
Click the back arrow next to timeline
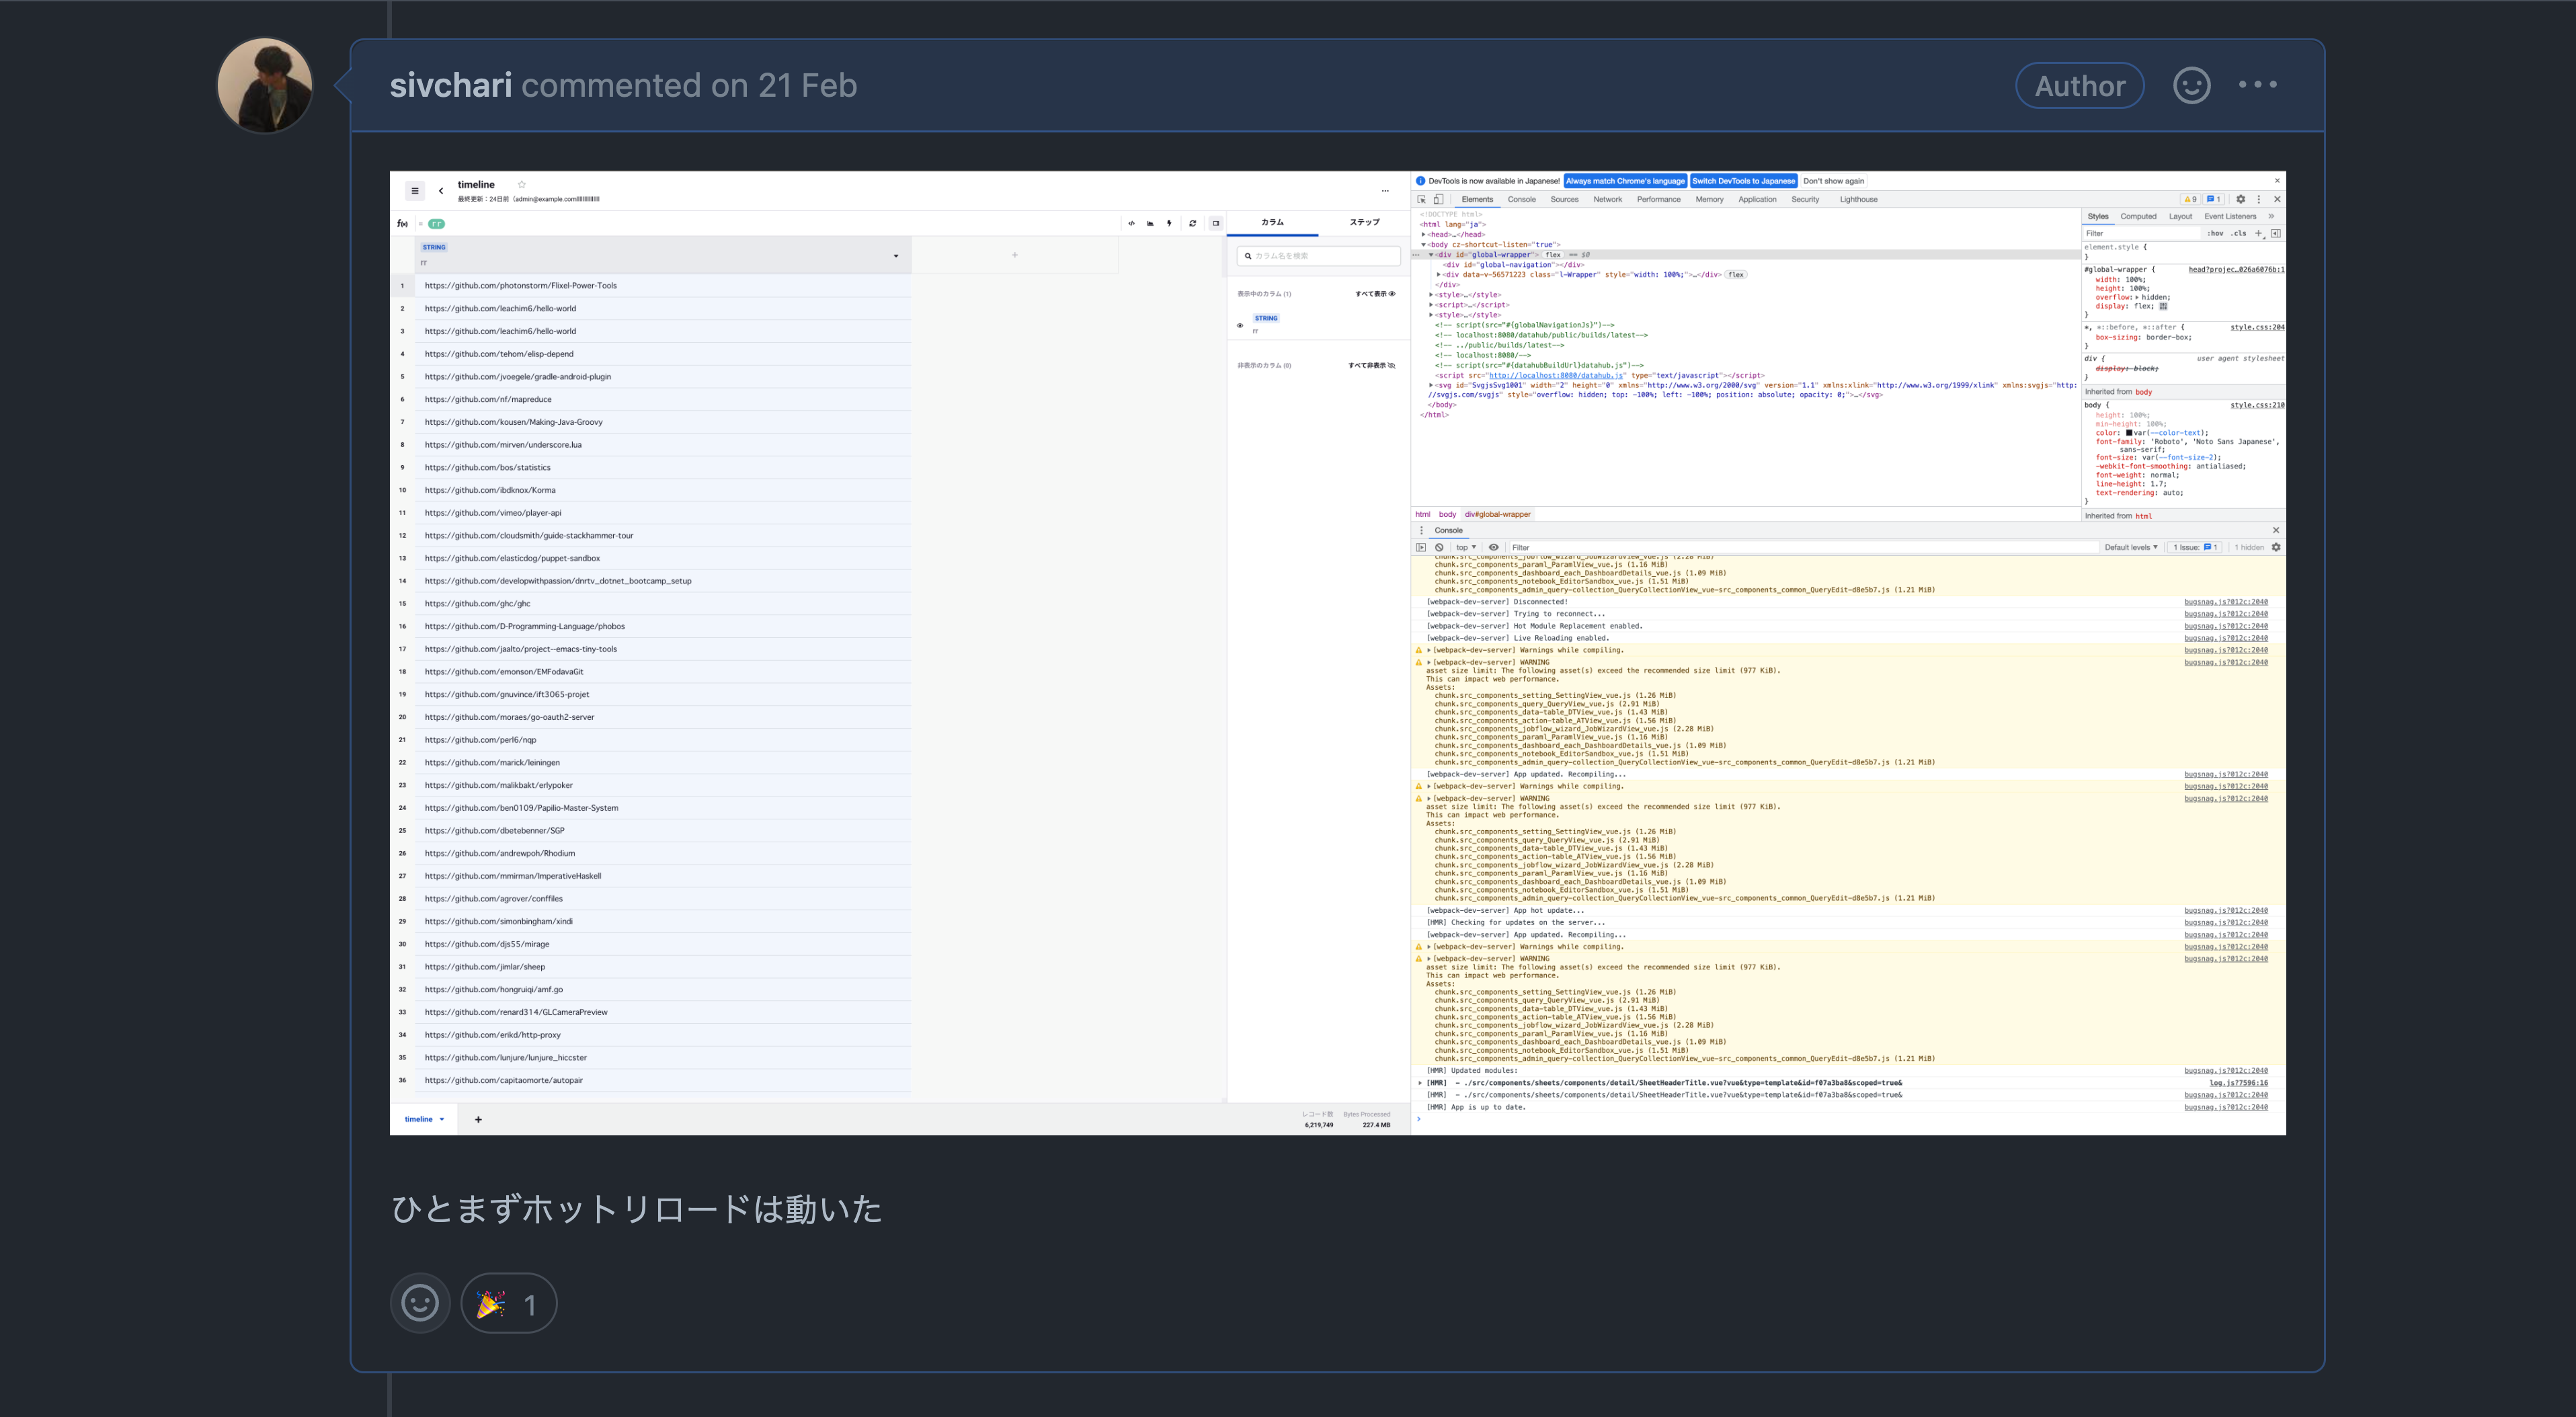441,191
